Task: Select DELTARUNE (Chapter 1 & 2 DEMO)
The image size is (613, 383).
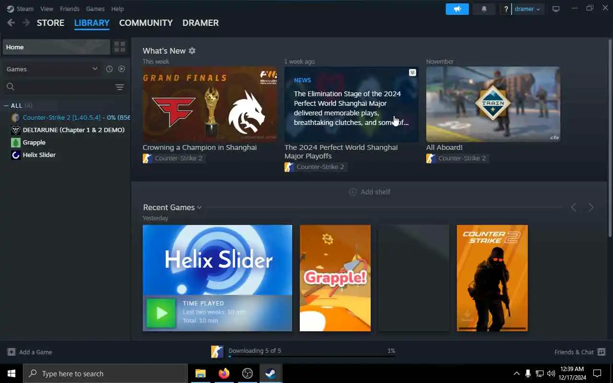Action: (74, 130)
